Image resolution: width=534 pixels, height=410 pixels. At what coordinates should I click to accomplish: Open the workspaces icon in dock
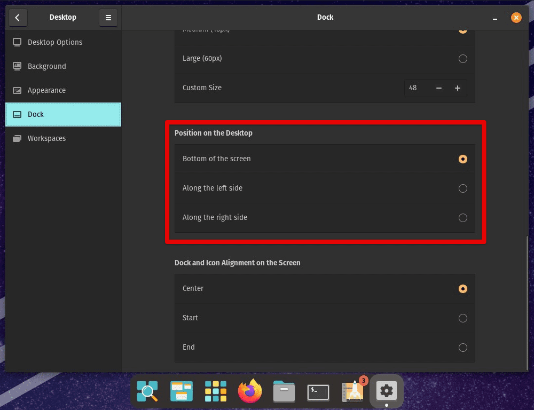click(x=182, y=391)
